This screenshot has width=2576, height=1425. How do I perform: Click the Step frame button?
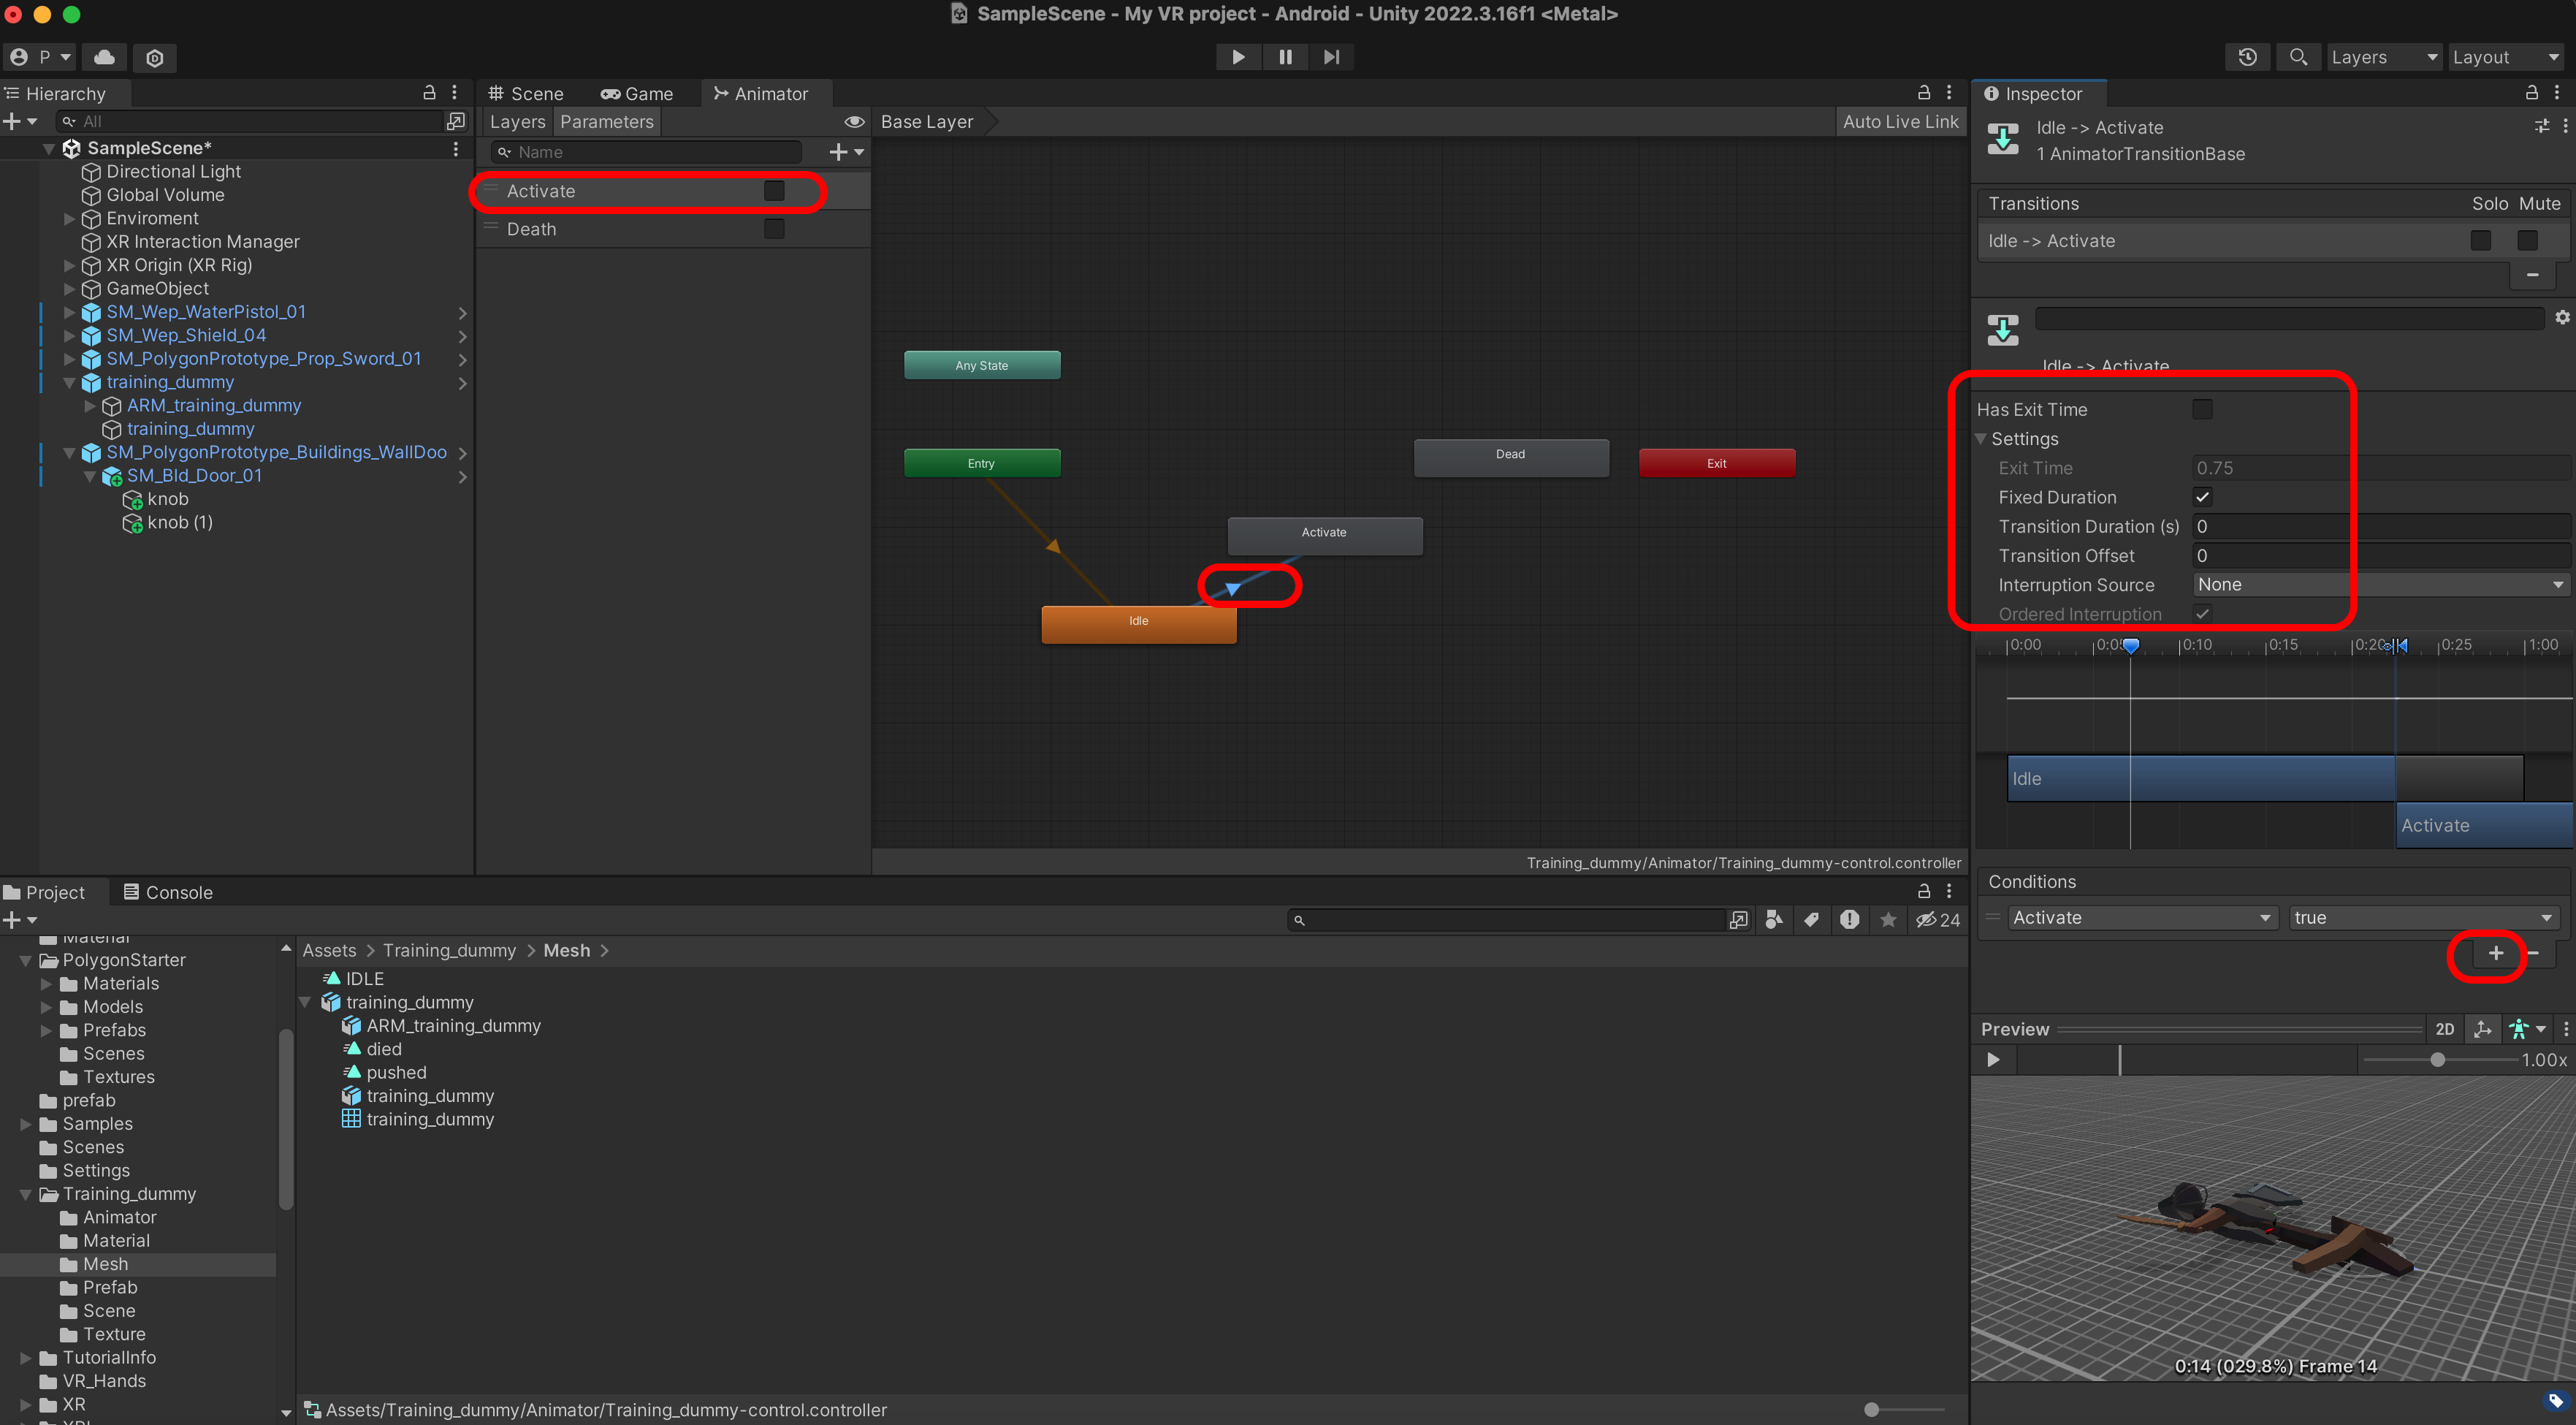1331,57
